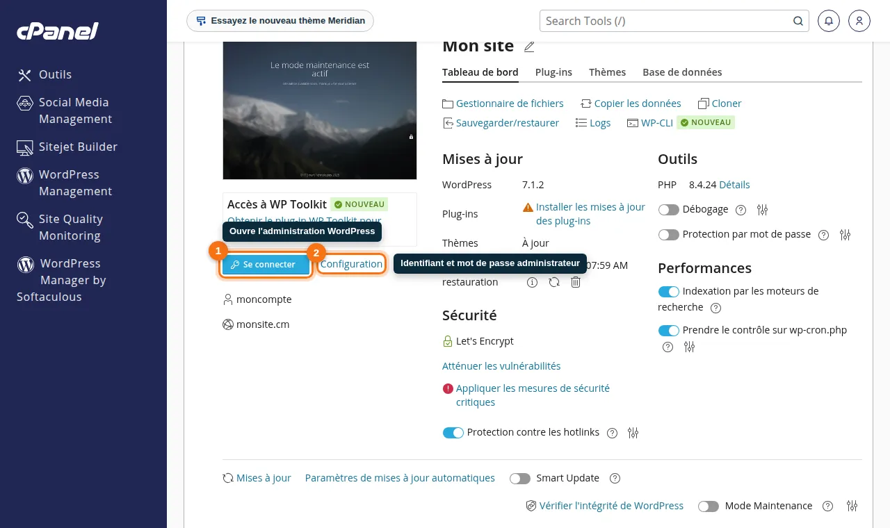Open wp-cron.php settings sliders icon
This screenshot has height=528, width=890.
point(689,347)
